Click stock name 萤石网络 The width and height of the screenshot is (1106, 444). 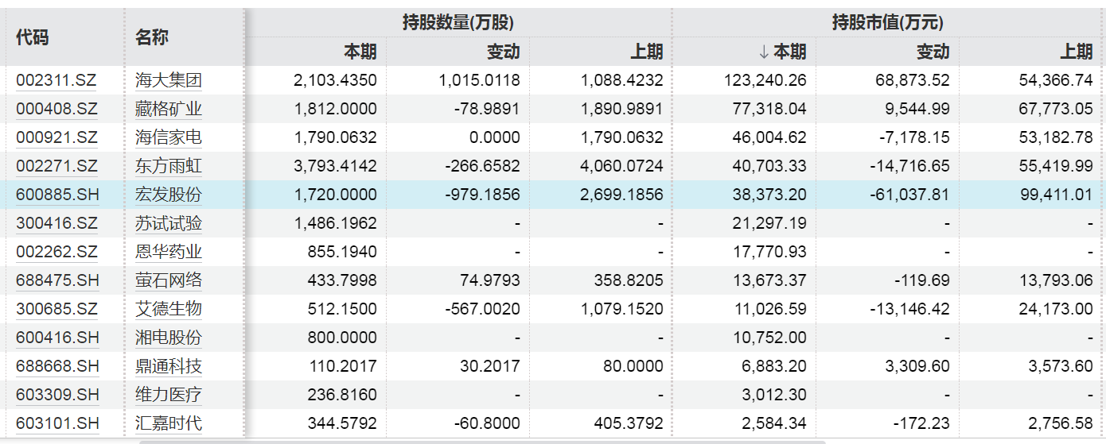169,280
